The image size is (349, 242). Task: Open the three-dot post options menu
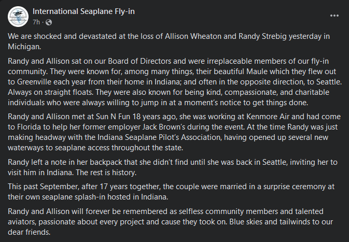334,16
